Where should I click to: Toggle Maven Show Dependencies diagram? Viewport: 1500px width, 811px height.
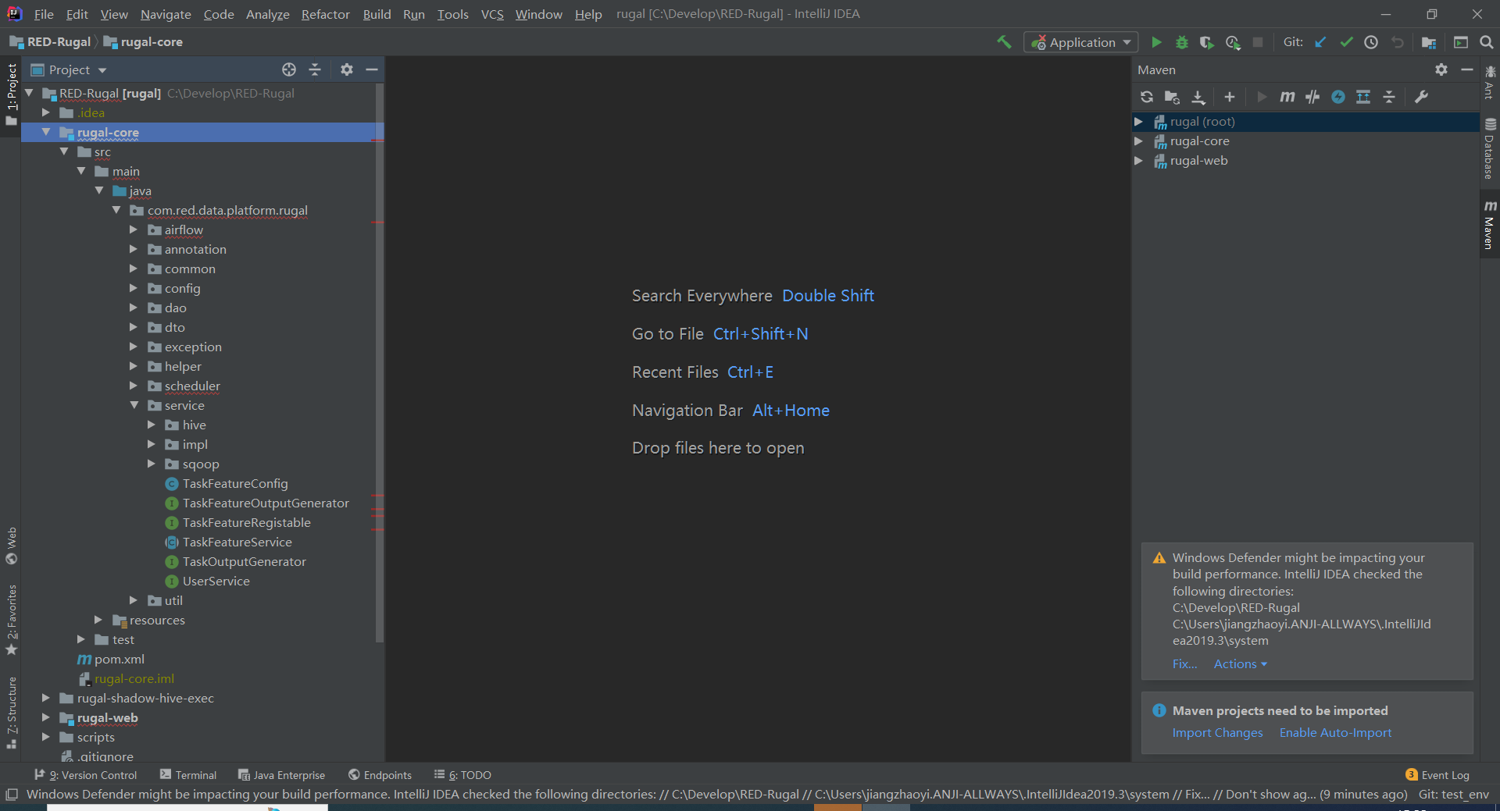[1363, 97]
